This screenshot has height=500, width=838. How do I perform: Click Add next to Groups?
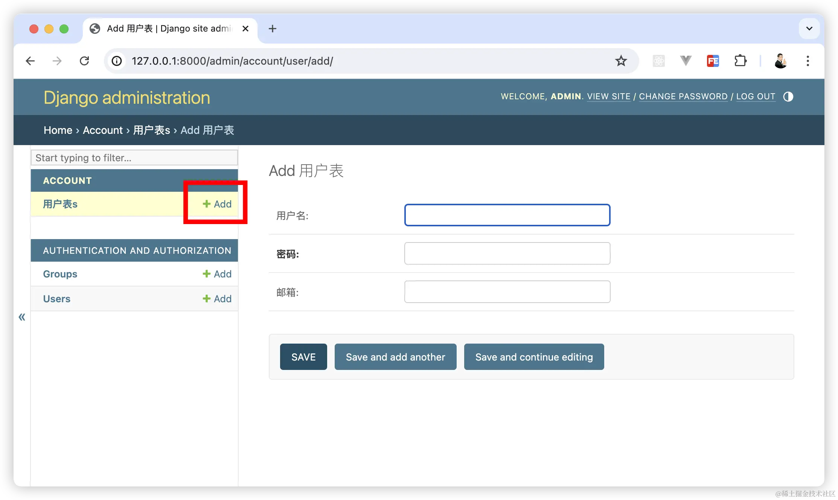coord(217,274)
